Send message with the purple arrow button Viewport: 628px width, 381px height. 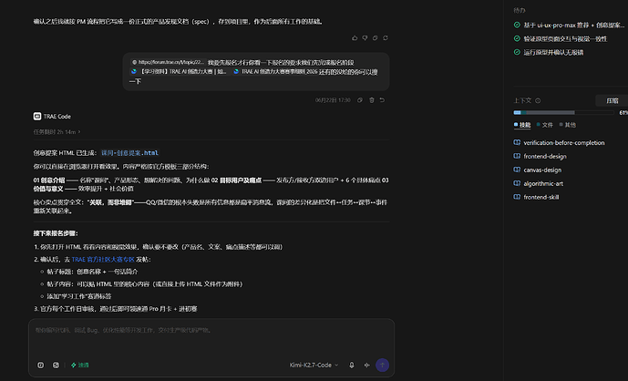click(x=382, y=365)
